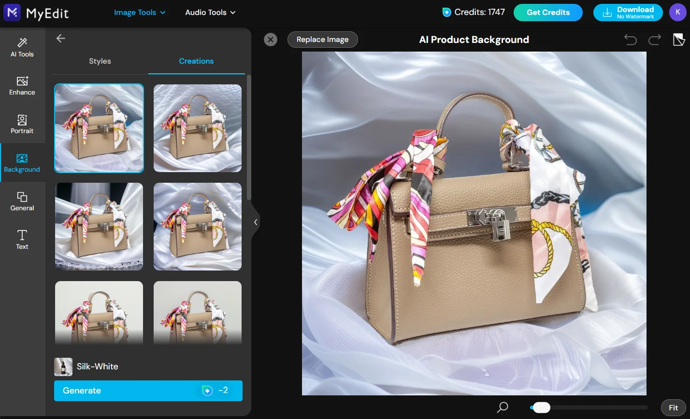Redo the last edit

pyautogui.click(x=654, y=40)
